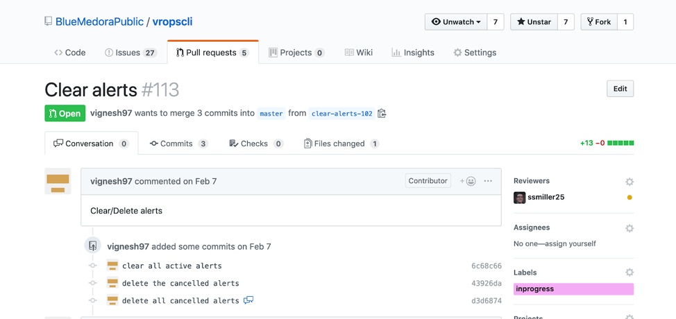This screenshot has height=319, width=676.
Task: Open the Wiki tab
Action: (359, 53)
